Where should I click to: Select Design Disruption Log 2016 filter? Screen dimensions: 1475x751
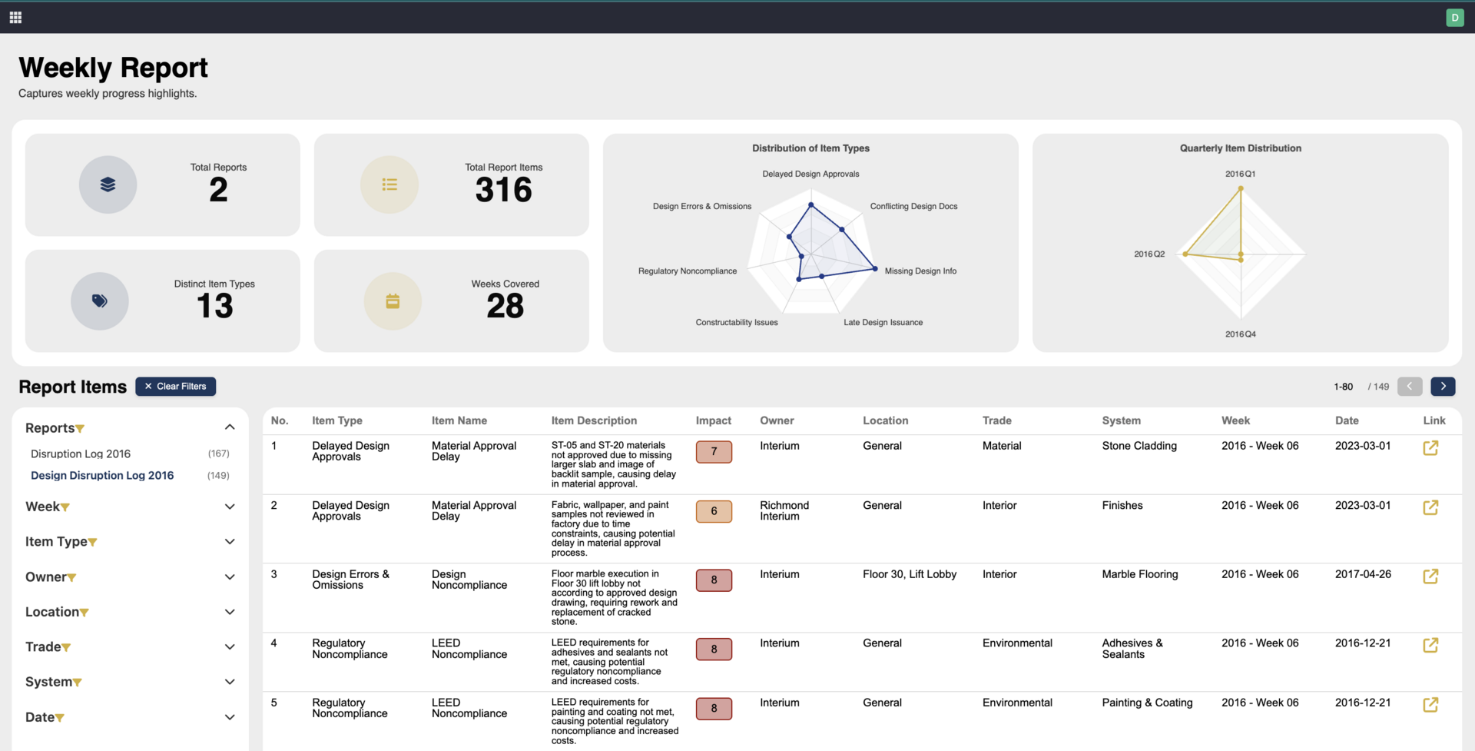102,475
